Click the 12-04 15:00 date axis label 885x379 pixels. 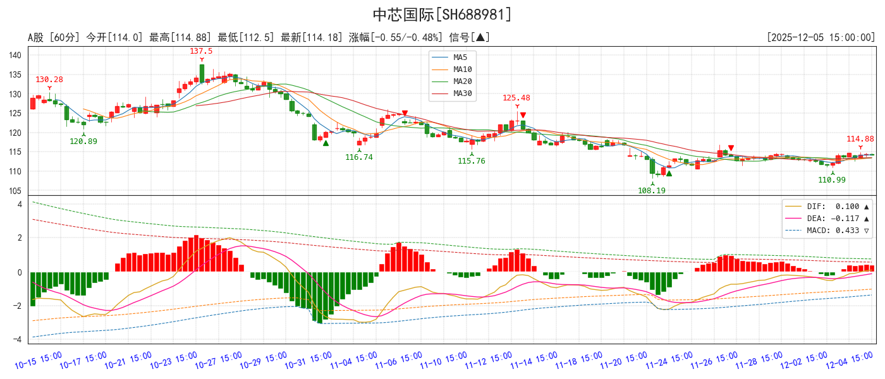850,361
